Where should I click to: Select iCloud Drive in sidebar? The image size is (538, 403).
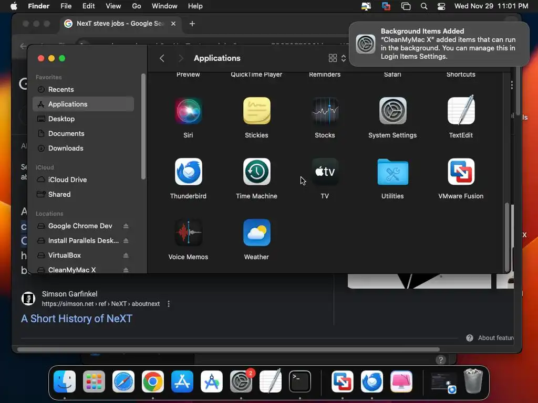(x=84, y=179)
